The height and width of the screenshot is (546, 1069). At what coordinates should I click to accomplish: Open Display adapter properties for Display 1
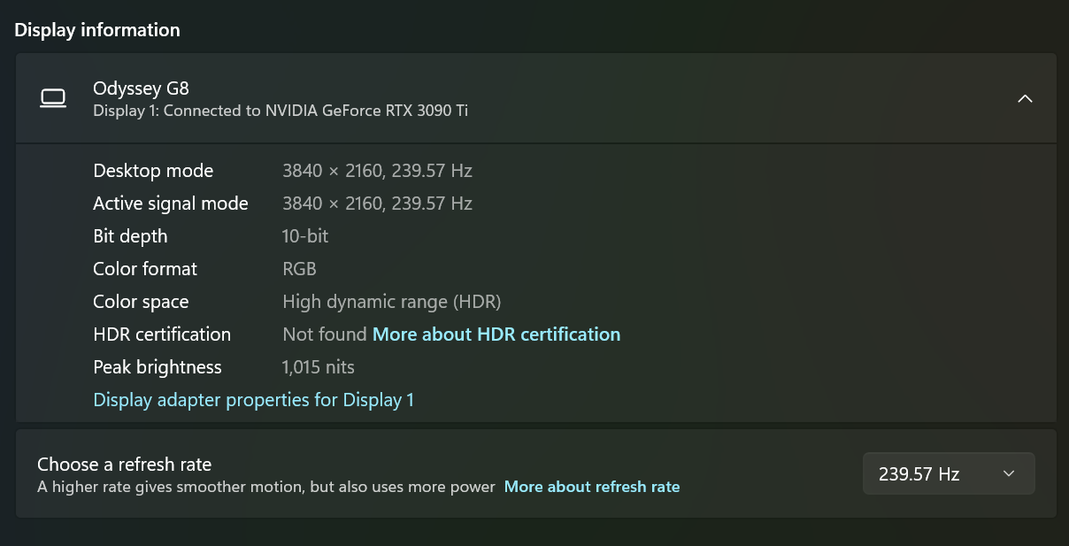tap(253, 400)
